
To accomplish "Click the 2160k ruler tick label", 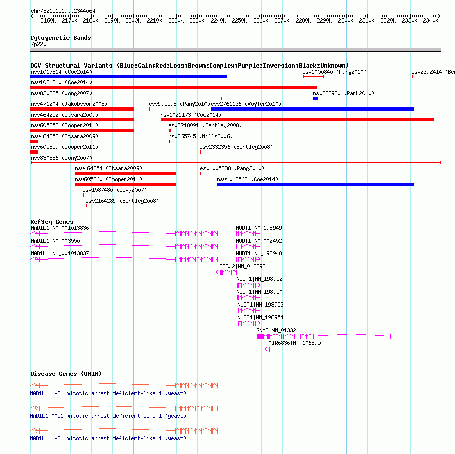I will (x=48, y=20).
